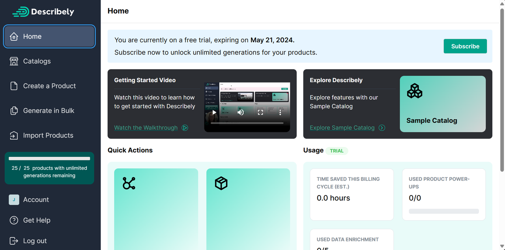Click the arrow circle icon beside Explore Sample Catalog

pos(382,128)
